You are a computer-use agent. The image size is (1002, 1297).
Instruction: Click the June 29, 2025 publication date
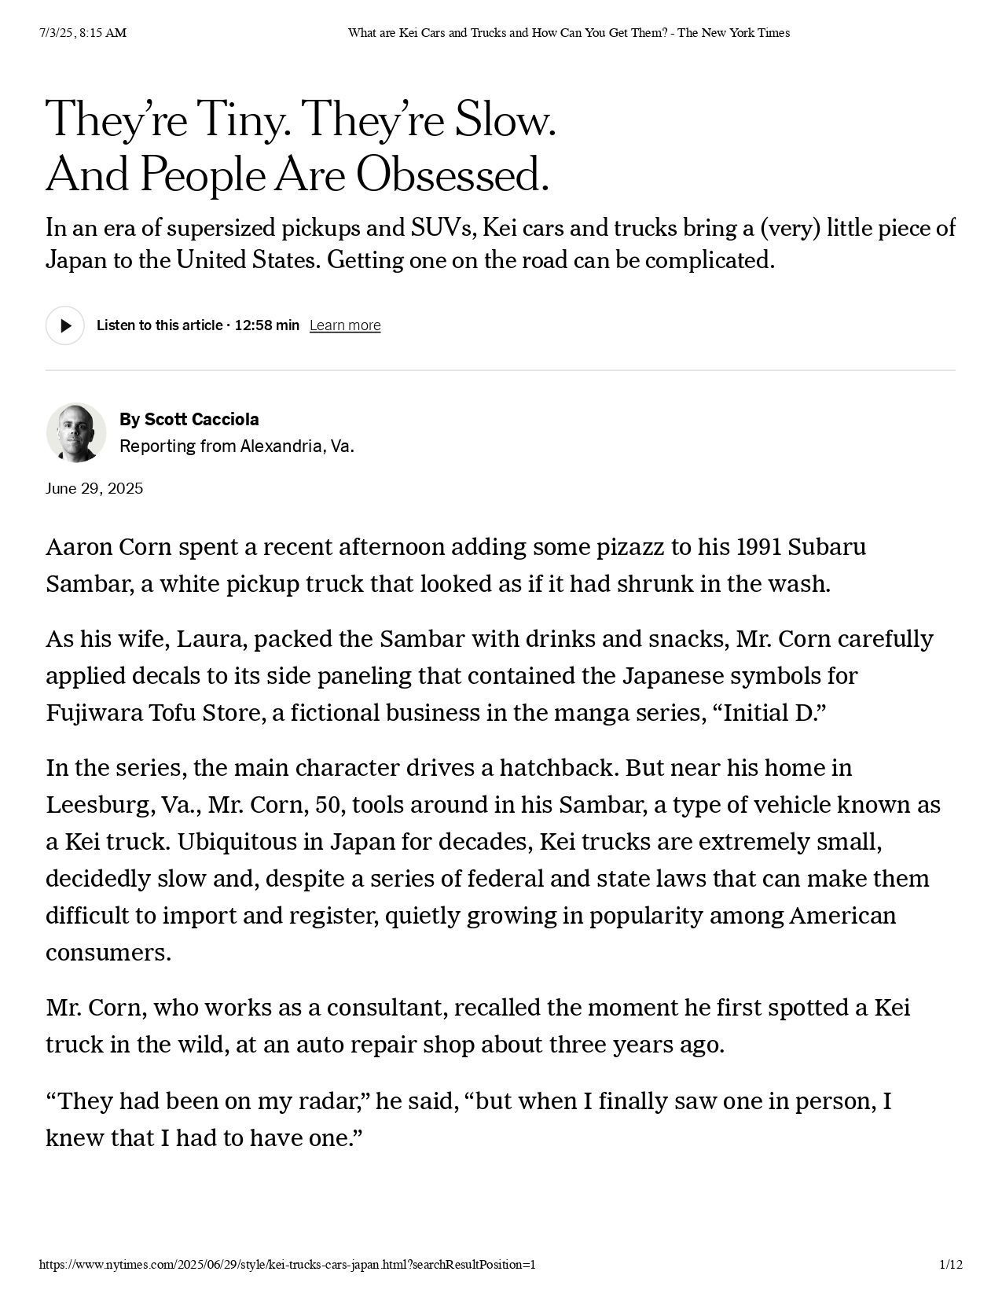(x=94, y=488)
